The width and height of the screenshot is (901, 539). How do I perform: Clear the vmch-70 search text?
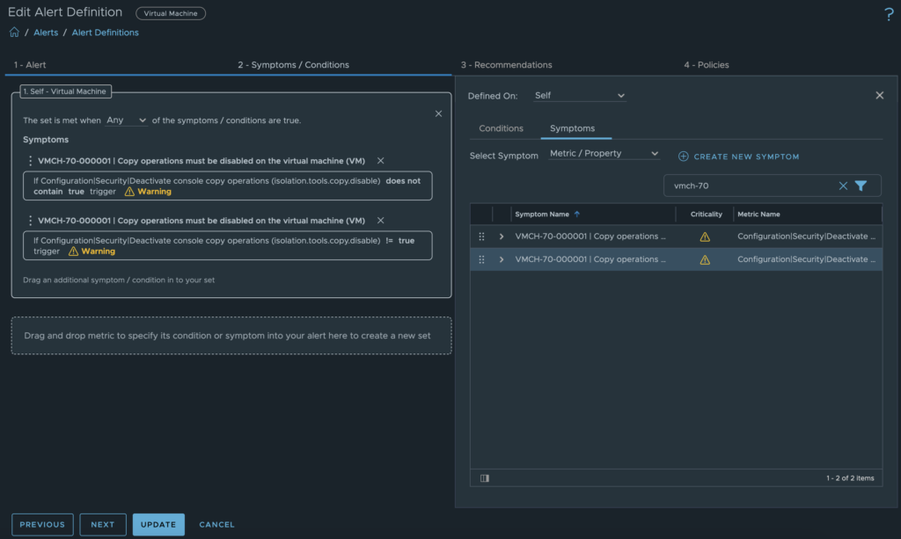(843, 186)
